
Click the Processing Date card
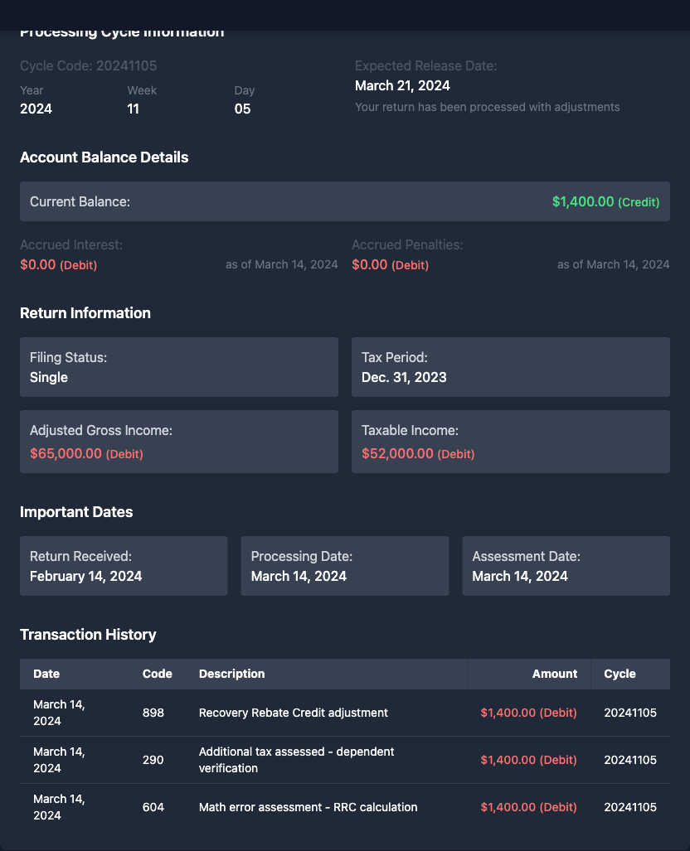344,566
